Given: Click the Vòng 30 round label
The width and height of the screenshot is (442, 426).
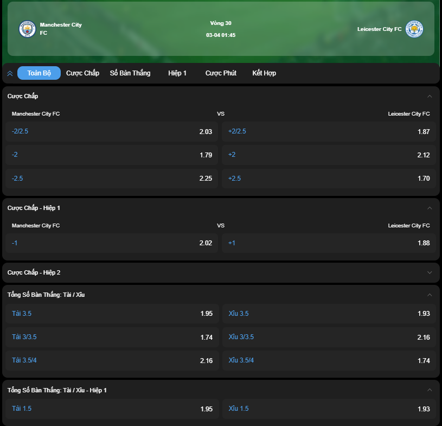Looking at the screenshot, I should click(221, 23).
